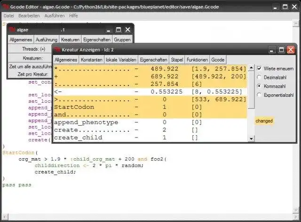This screenshot has height=222, width=301.
Task: Open the Datei menu
Action: 8,15
